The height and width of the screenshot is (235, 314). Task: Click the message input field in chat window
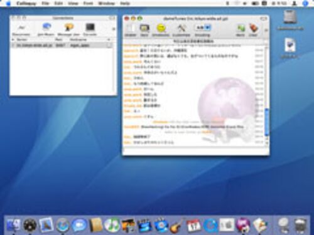click(x=195, y=150)
